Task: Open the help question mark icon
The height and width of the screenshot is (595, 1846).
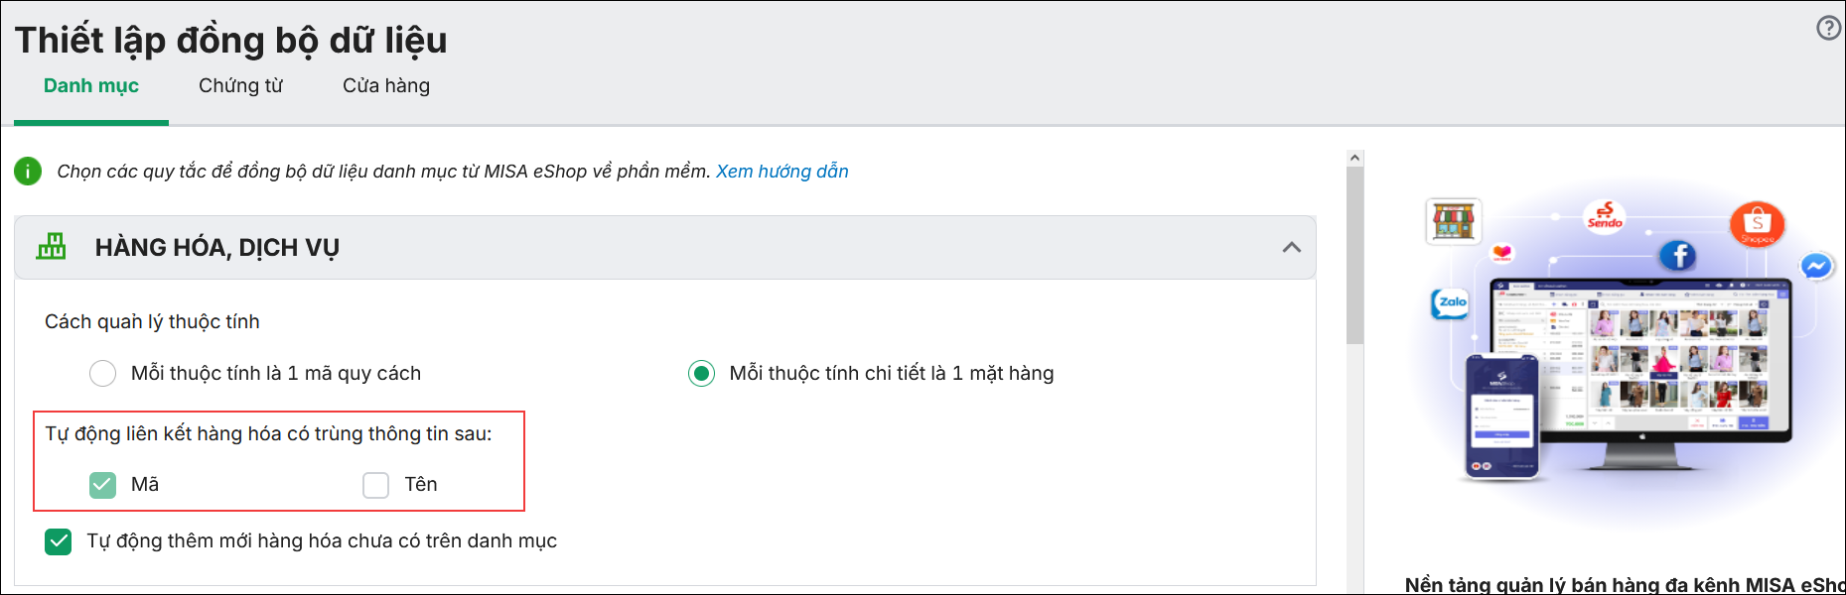Action: pyautogui.click(x=1828, y=28)
